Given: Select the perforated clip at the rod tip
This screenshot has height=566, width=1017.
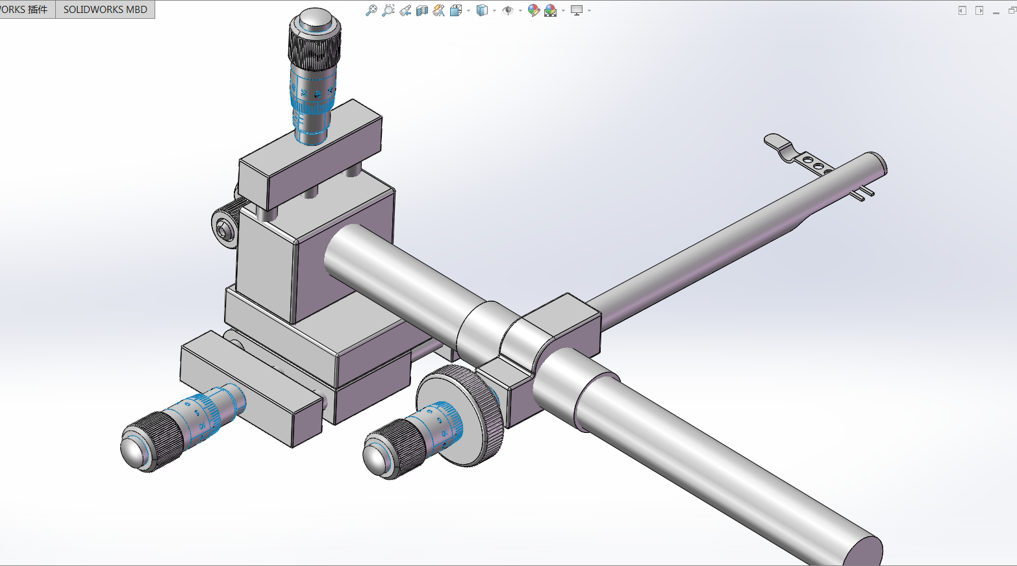Looking at the screenshot, I should pyautogui.click(x=799, y=156).
